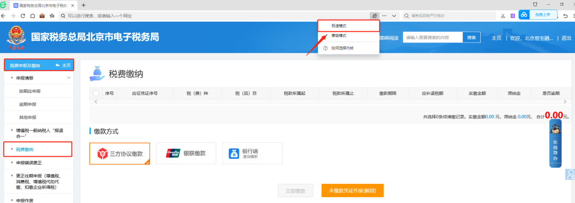Click the scissors screenshot icon
Screen dimensions: 575x203
(503, 16)
